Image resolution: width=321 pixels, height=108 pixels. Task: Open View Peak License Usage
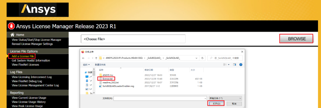[x=27, y=106]
